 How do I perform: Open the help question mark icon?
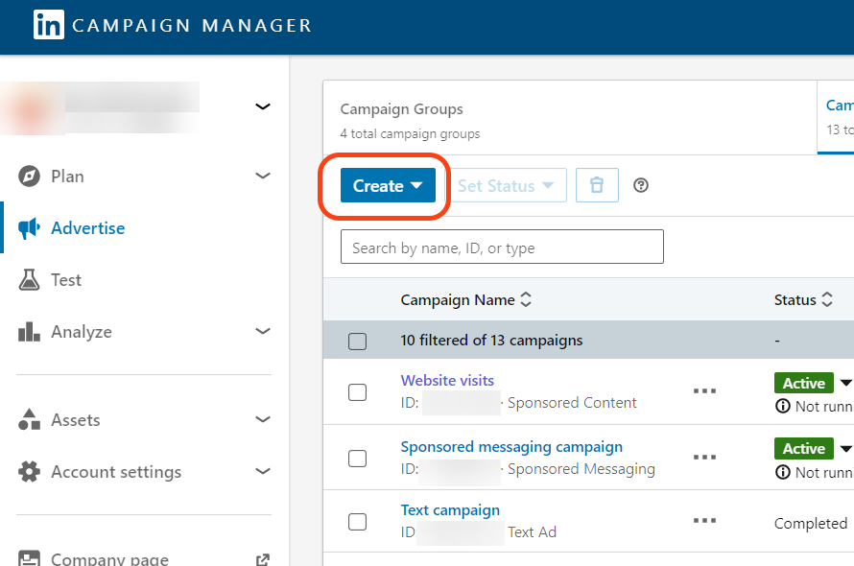click(x=641, y=185)
